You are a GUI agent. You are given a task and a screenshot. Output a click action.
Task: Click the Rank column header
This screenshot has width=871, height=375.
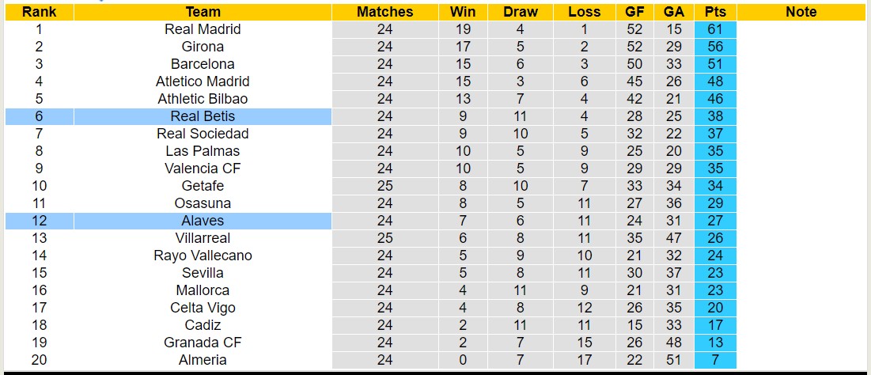coord(39,12)
